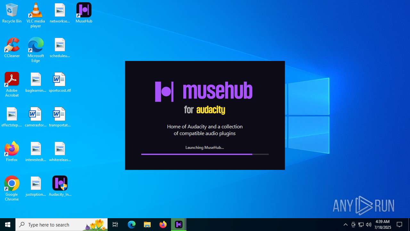
Task: Open the security/update tray icon
Action: 353,225
